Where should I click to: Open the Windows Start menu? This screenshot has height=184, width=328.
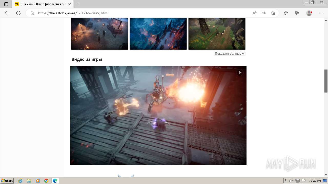coord(7,181)
